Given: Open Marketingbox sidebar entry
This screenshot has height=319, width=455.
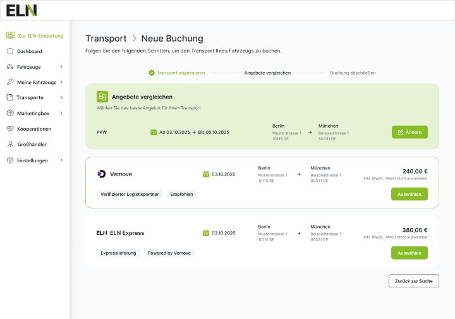Looking at the screenshot, I should point(33,113).
